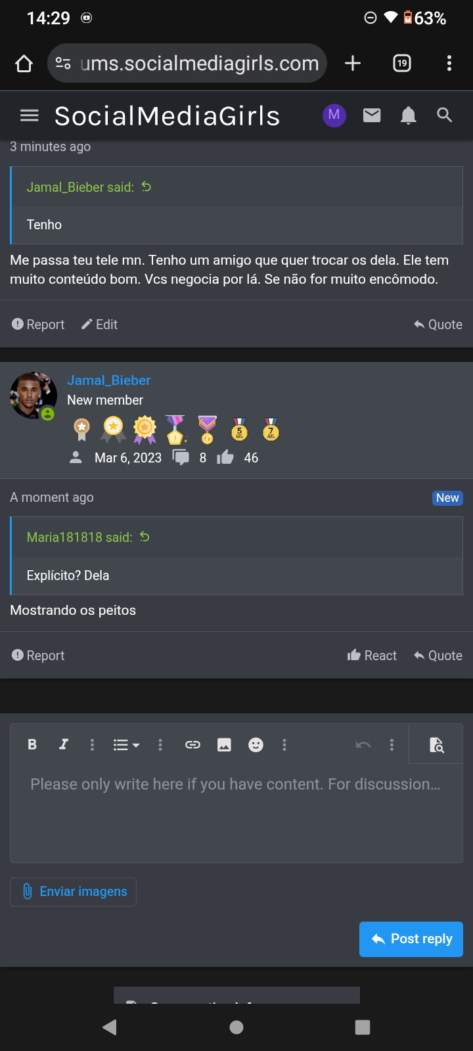This screenshot has height=1051, width=473.
Task: Open the browser three-dot overflow menu
Action: (449, 63)
